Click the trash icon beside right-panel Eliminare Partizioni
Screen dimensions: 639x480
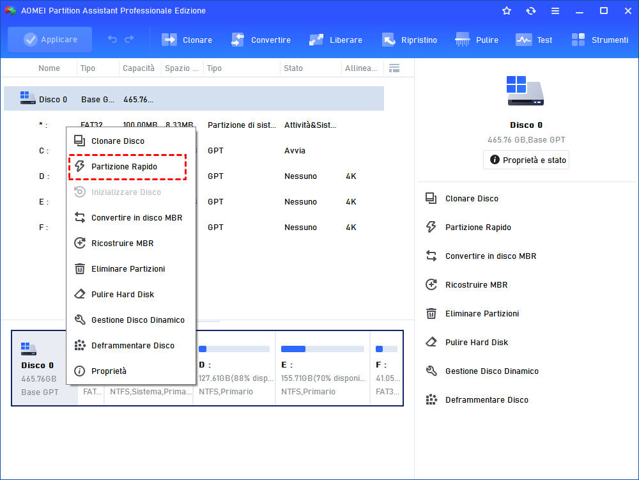(x=431, y=313)
